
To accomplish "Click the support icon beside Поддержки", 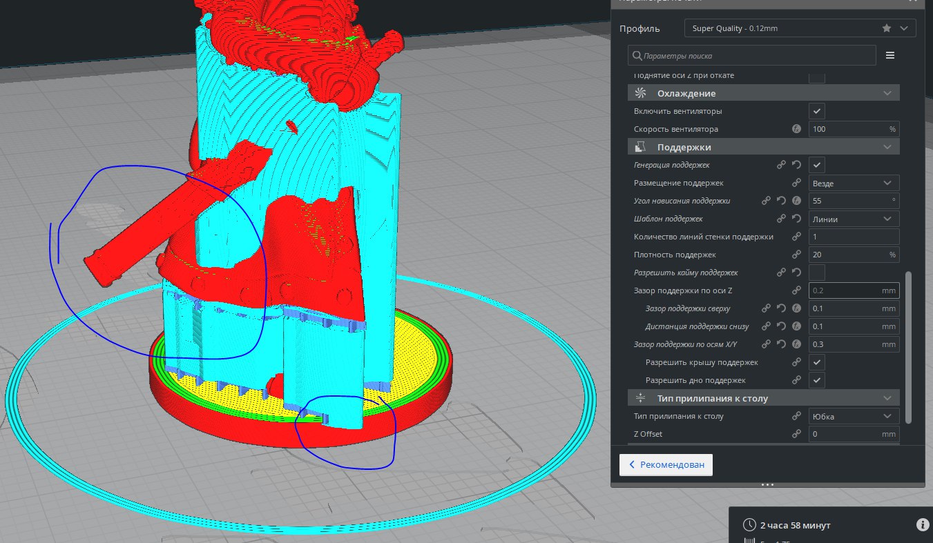I will pos(640,147).
